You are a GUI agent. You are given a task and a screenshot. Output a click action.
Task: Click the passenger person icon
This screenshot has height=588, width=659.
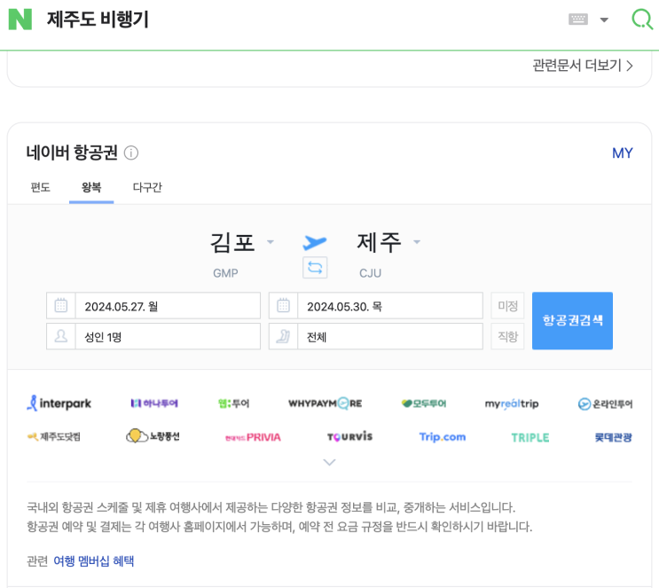(61, 336)
